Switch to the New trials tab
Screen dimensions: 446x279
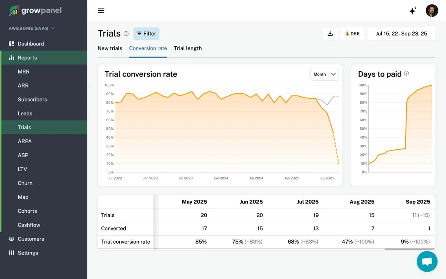pos(109,48)
